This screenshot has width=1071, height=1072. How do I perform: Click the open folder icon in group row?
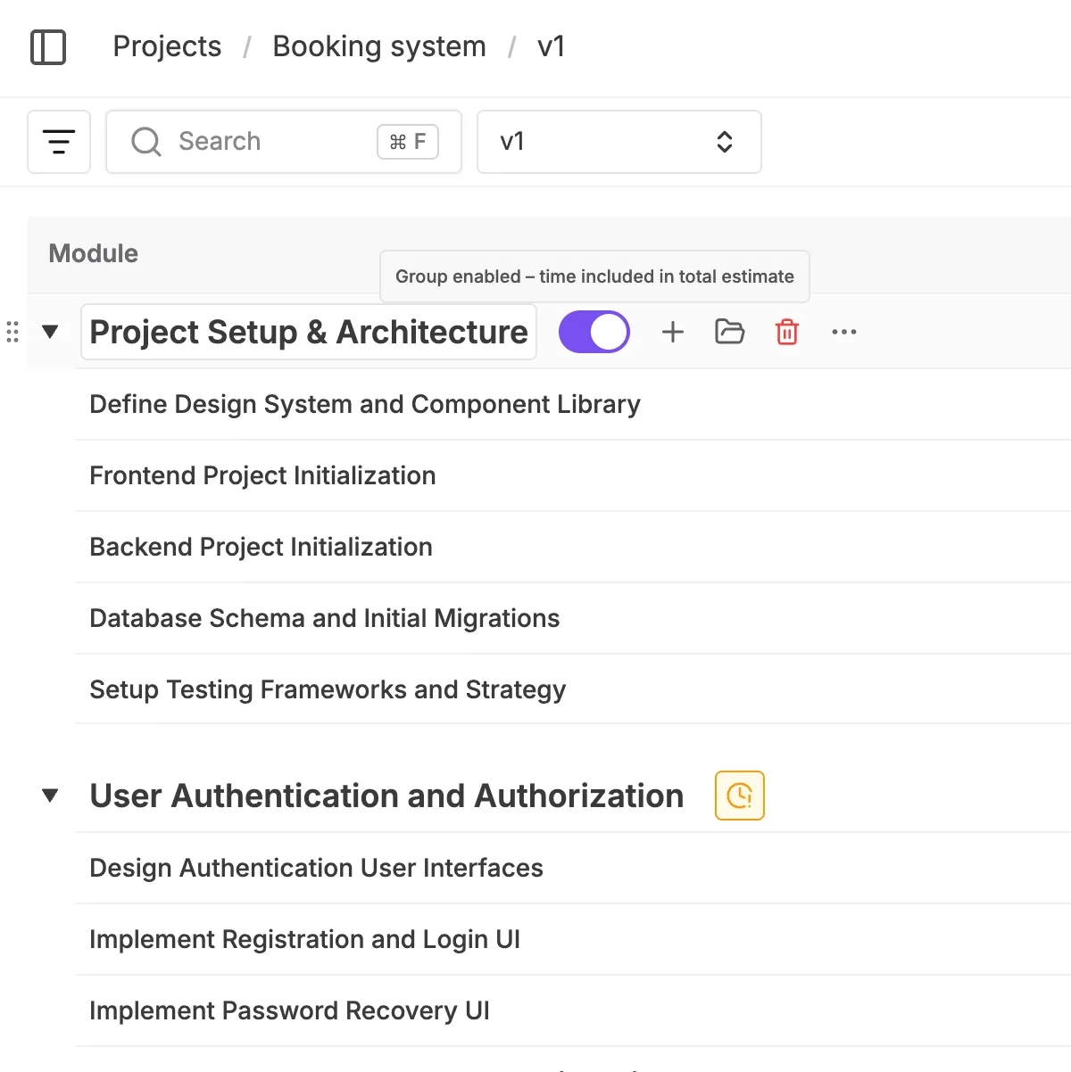[729, 333]
